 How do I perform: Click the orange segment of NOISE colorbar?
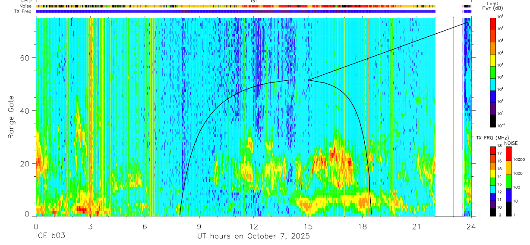[x=508, y=168]
